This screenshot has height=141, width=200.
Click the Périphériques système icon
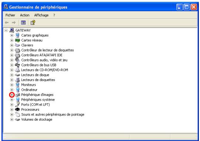click(x=17, y=100)
